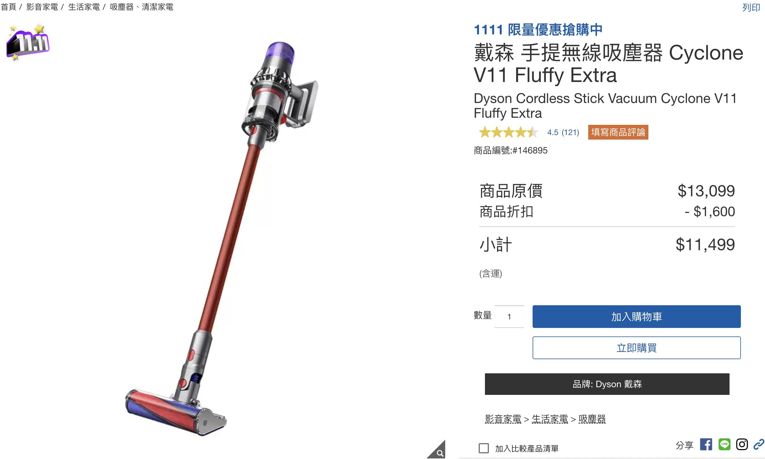765x459 pixels.
Task: Go to 首頁 in breadcrumb
Action: pos(8,7)
